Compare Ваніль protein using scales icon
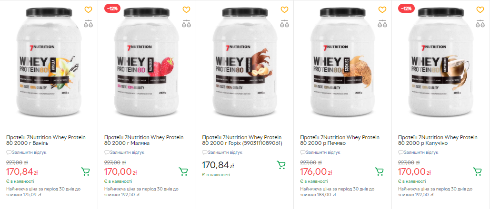Image resolution: width=490 pixels, height=209 pixels. coord(88,23)
